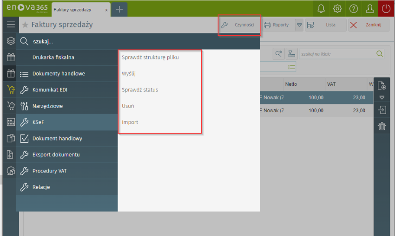Click the trash delete icon on right panel

(x=382, y=126)
